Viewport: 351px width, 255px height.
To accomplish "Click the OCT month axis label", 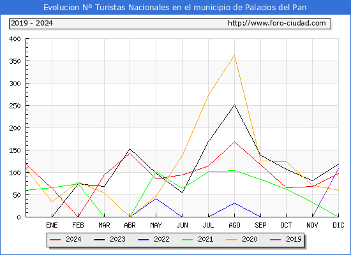I will pyautogui.click(x=286, y=225).
